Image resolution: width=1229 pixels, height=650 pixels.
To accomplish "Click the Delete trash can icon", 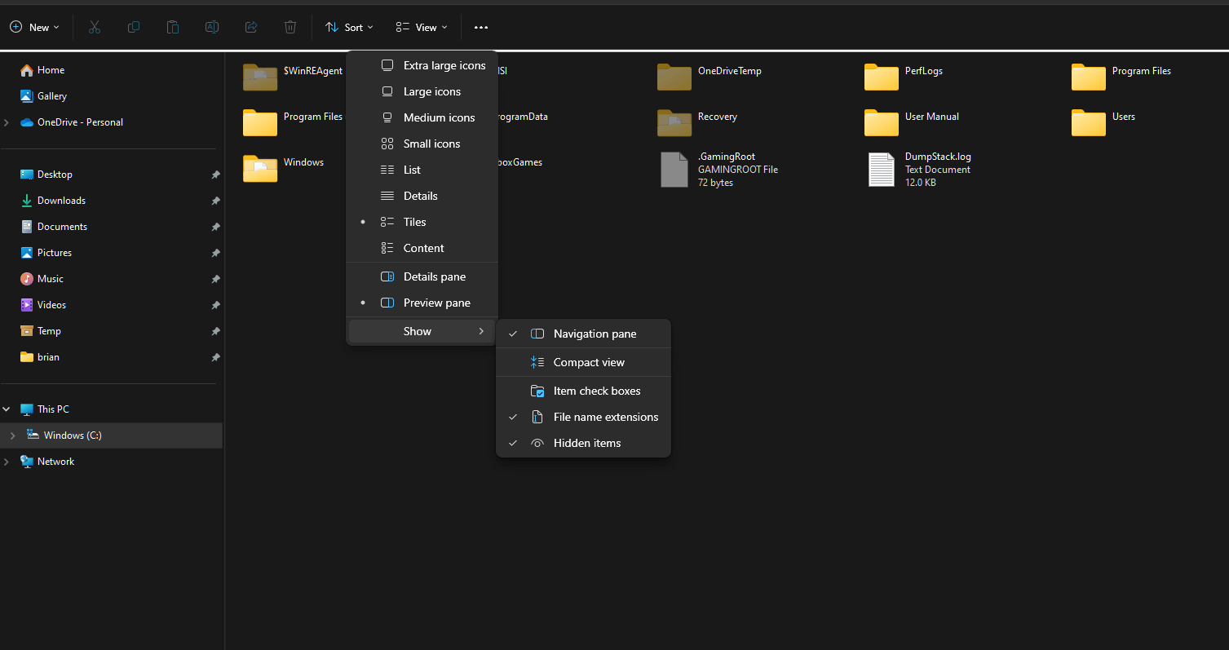I will point(290,27).
